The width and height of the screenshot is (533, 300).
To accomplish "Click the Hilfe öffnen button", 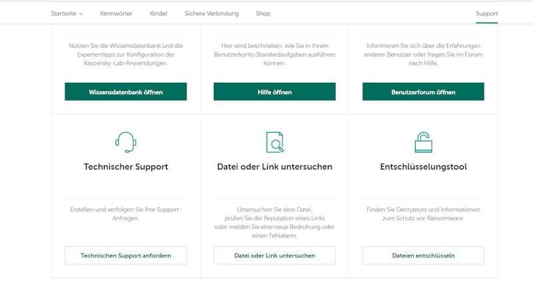I will [x=274, y=92].
